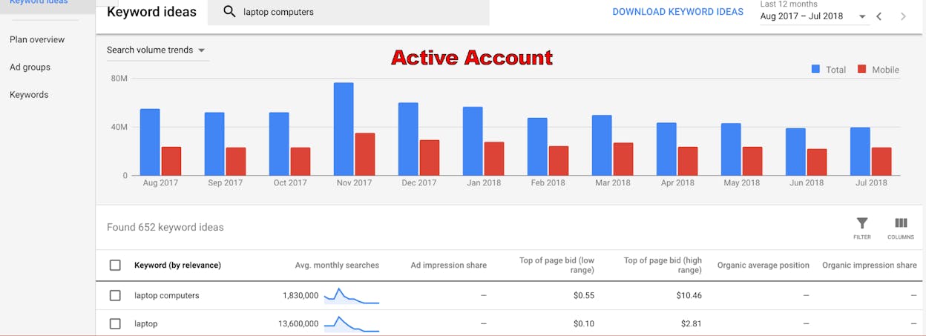The image size is (926, 336).
Task: Click the $0.55 low bid value
Action: coord(584,295)
